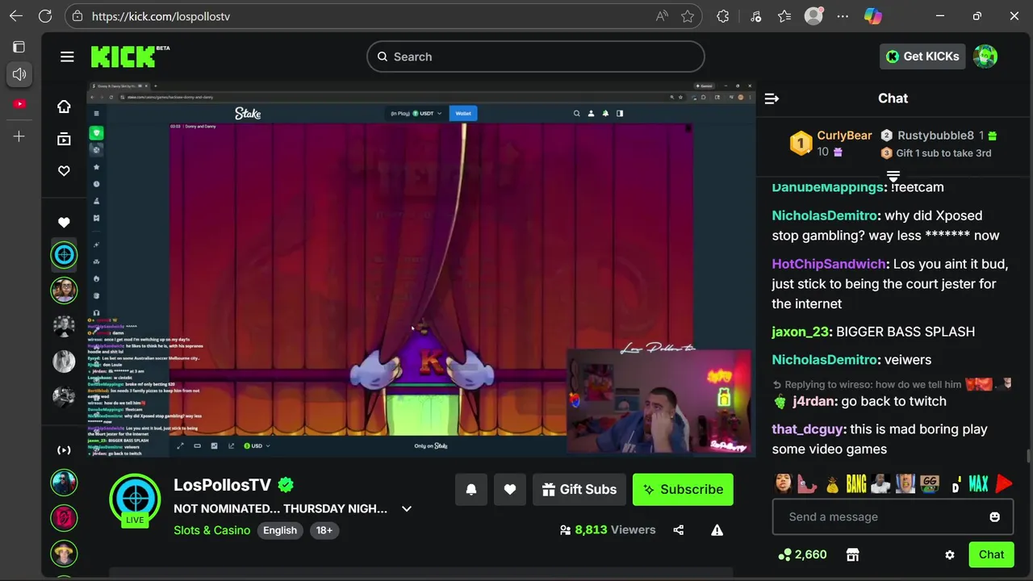The image size is (1033, 581).
Task: Open the outlined heart Following icon
Action: (x=64, y=171)
